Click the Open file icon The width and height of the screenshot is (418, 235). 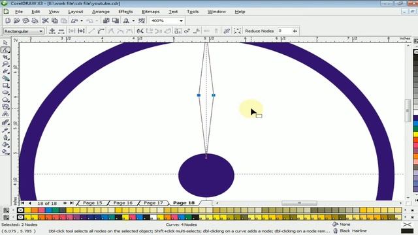tap(16, 20)
